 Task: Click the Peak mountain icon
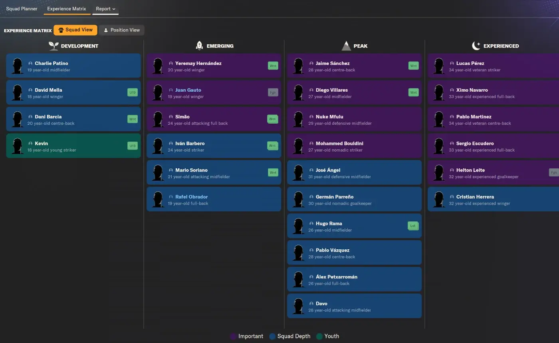tap(346, 46)
